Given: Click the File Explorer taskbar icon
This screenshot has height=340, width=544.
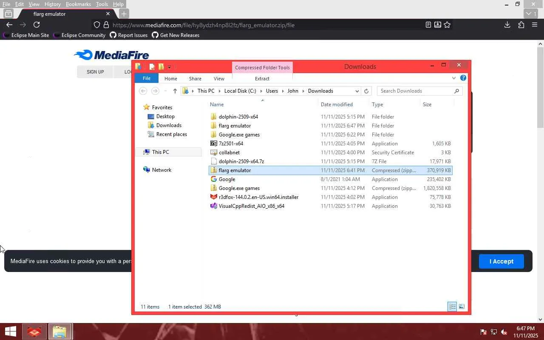Looking at the screenshot, I should 59,331.
